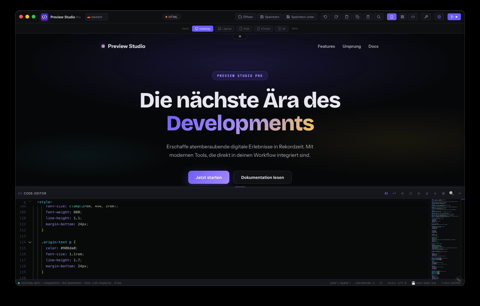
Task: Click the magnifier search icon in editor toolbar
Action: 451,193
